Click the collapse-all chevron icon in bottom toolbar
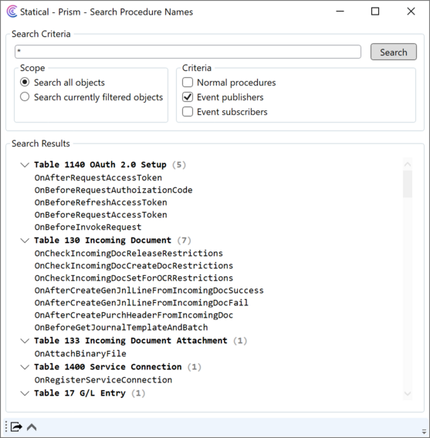 pos(32,427)
